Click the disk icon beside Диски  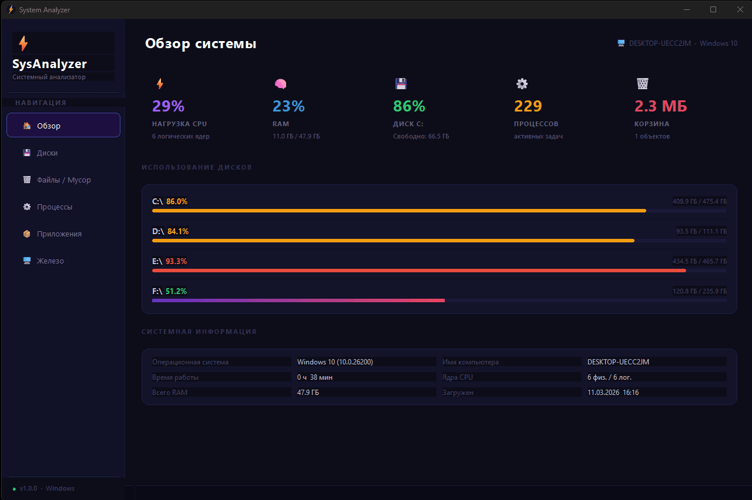tap(26, 152)
